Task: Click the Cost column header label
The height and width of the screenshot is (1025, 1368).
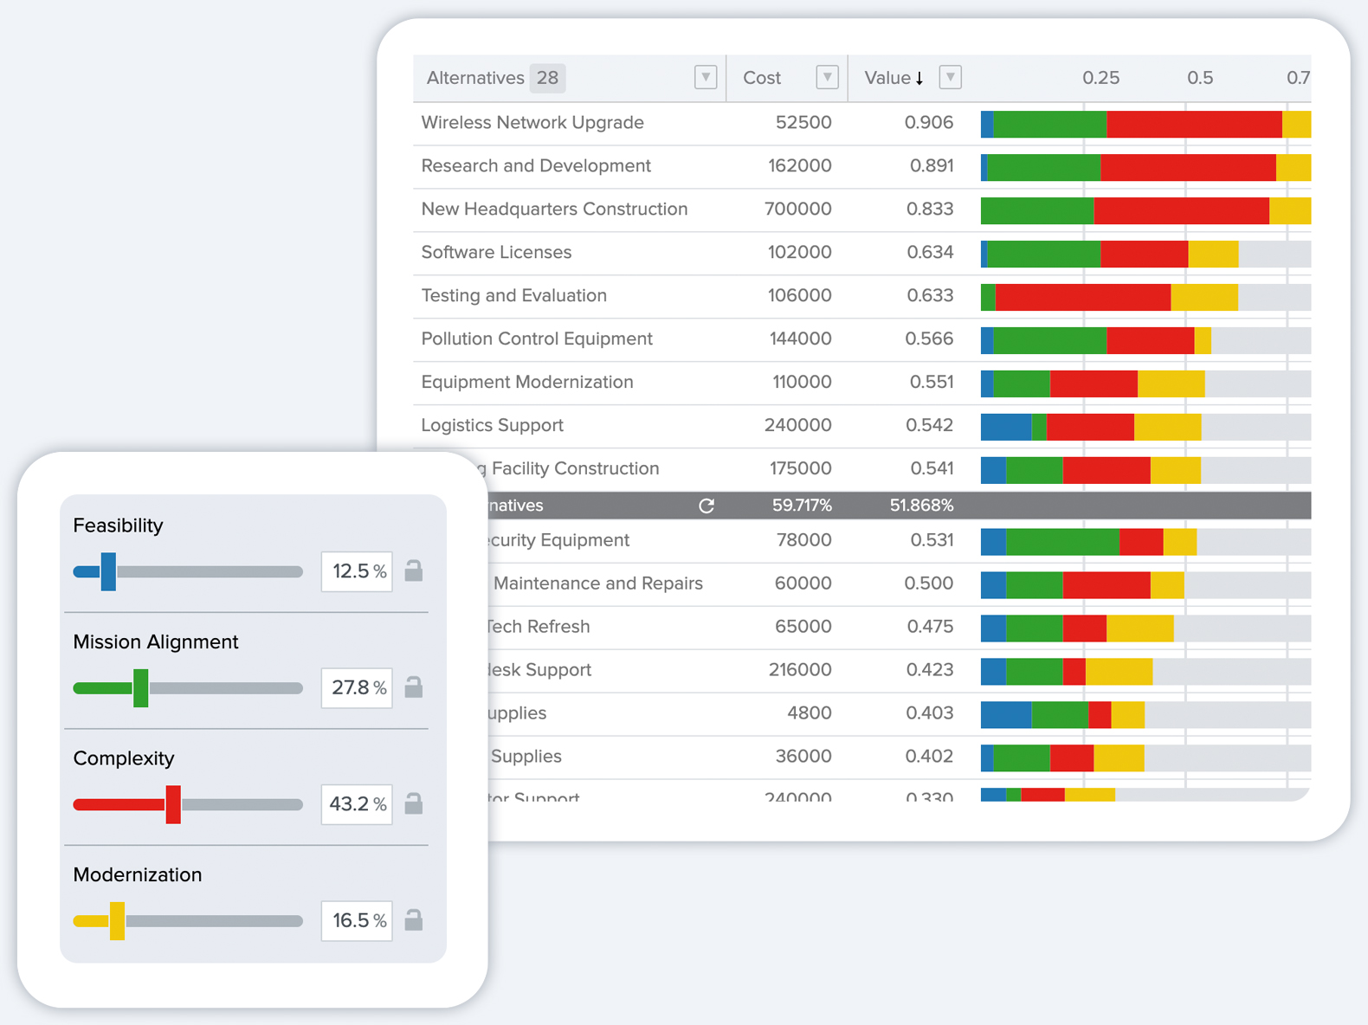Action: (x=762, y=78)
